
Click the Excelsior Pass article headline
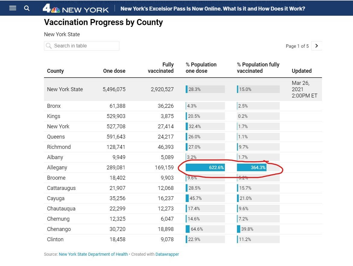pos(213,8)
